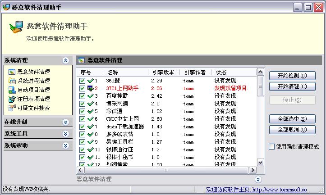This screenshot has width=326, height=195.
Task: Click 全部选中(S) button
Action: (x=292, y=119)
